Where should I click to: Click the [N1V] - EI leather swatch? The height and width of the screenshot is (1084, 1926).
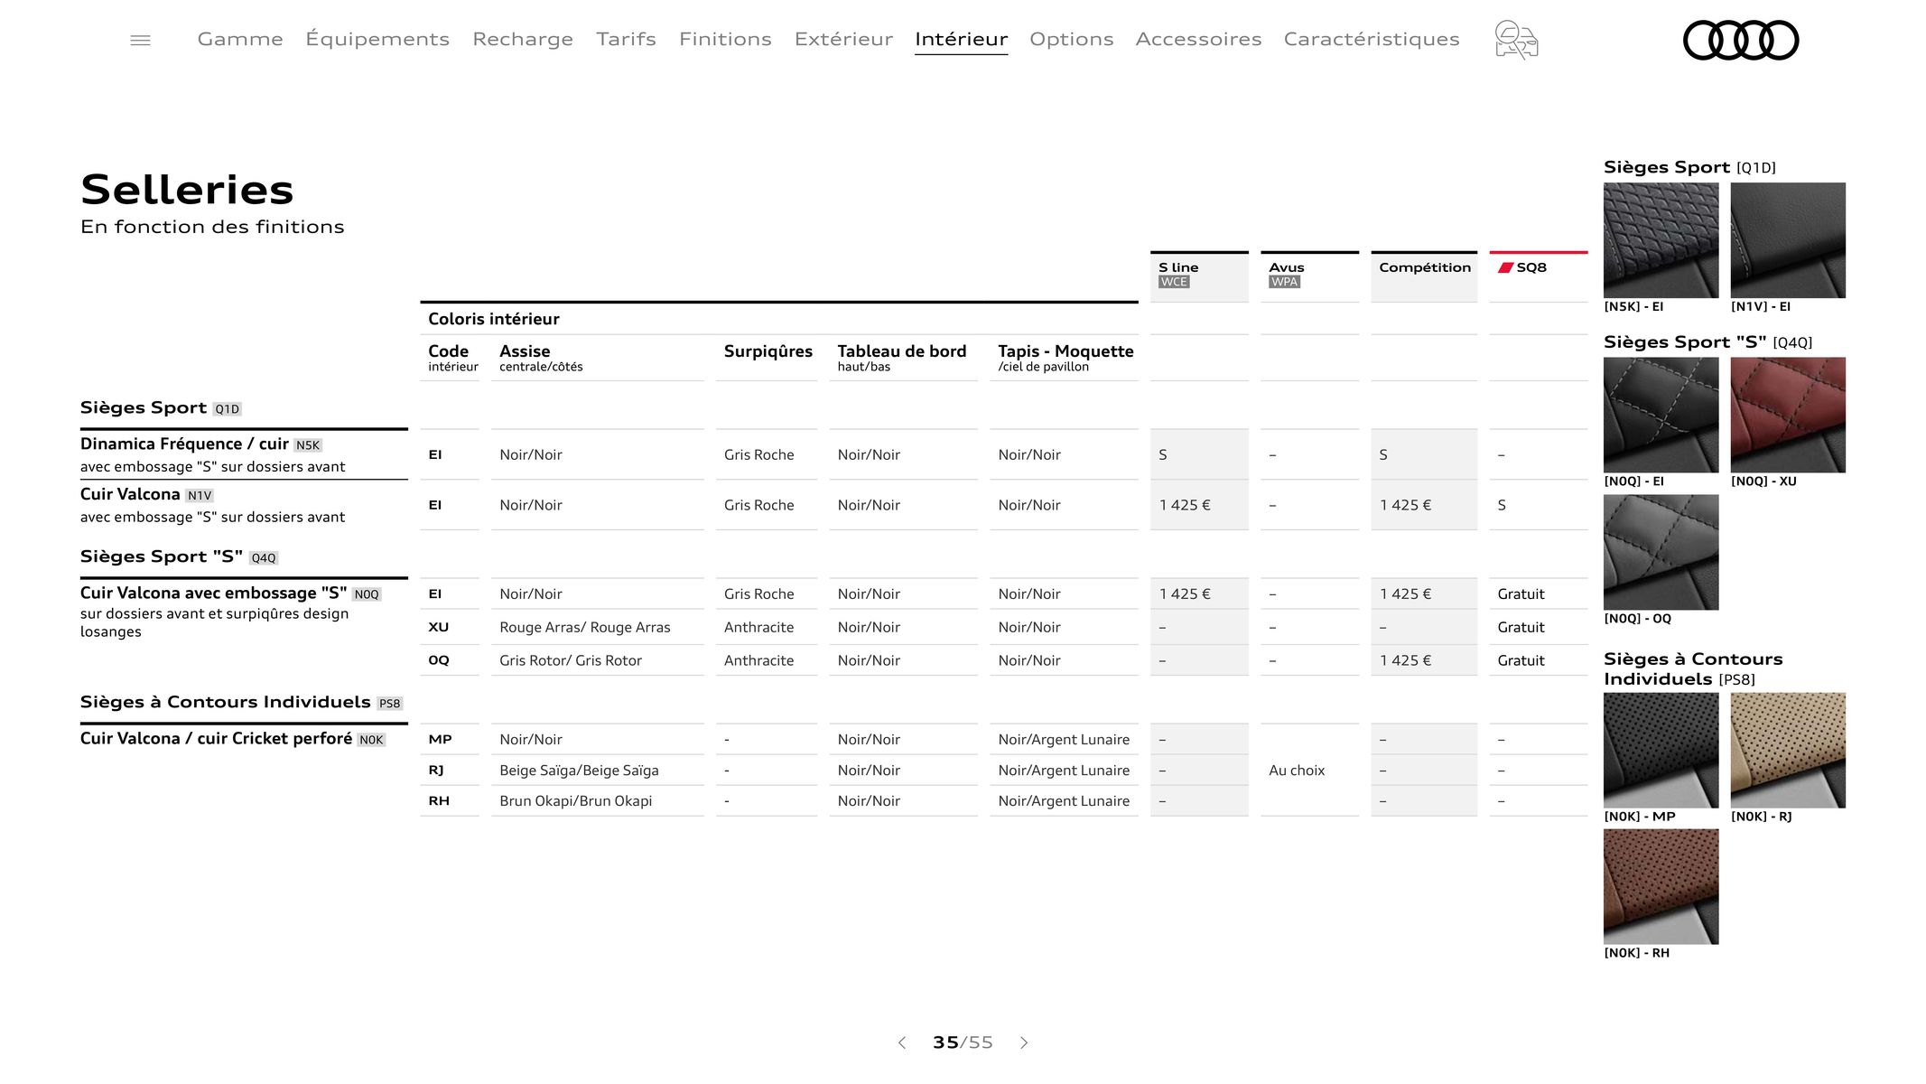1788,240
